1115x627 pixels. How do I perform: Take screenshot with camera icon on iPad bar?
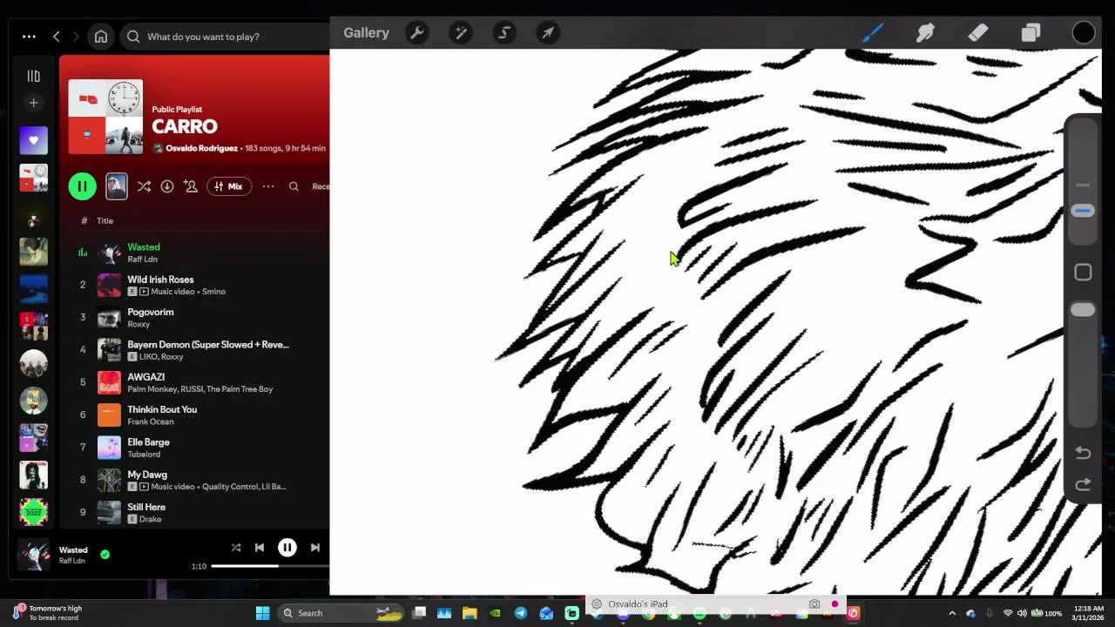814,604
